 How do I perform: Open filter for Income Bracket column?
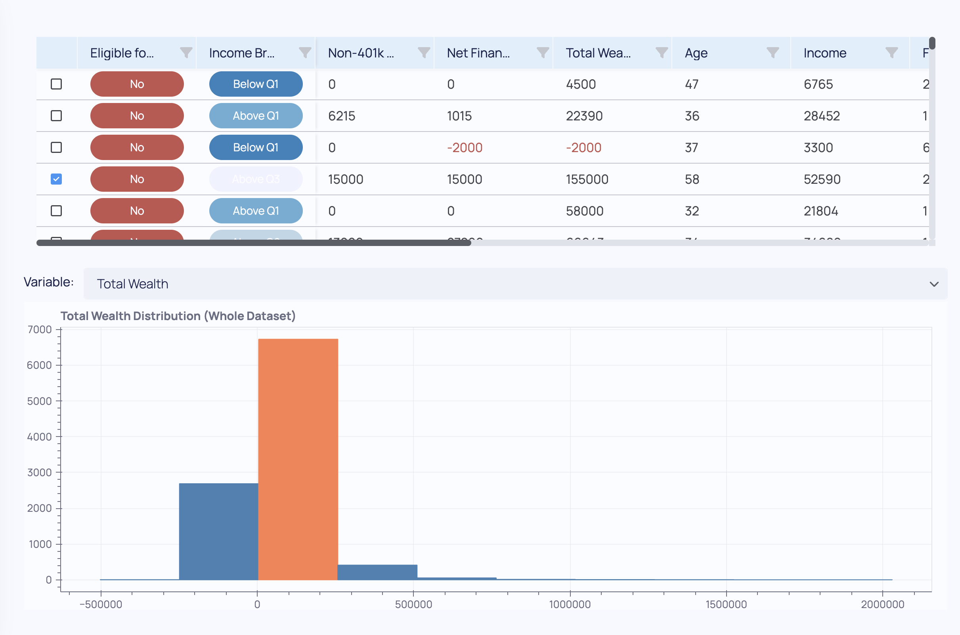coord(305,53)
